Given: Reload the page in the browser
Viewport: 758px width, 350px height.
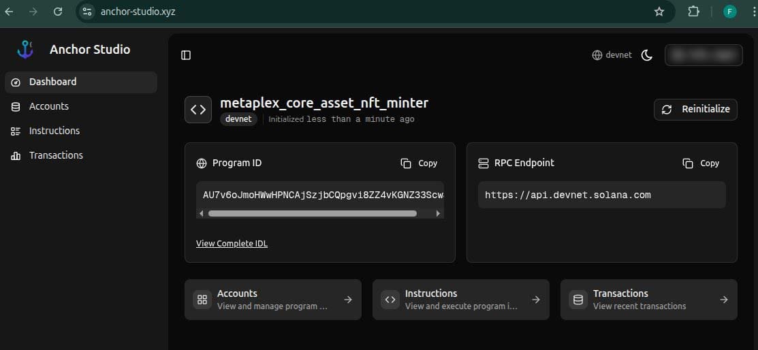Looking at the screenshot, I should pyautogui.click(x=58, y=12).
